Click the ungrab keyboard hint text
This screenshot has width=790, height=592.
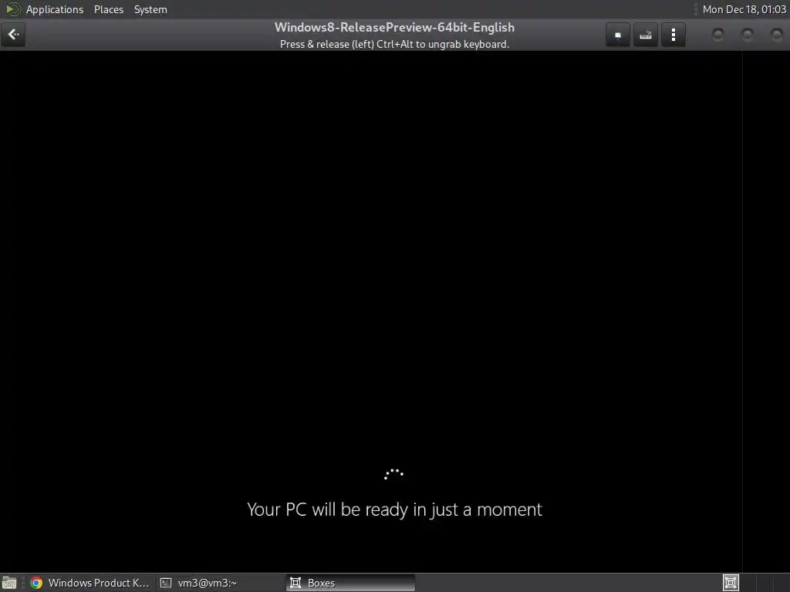[394, 44]
